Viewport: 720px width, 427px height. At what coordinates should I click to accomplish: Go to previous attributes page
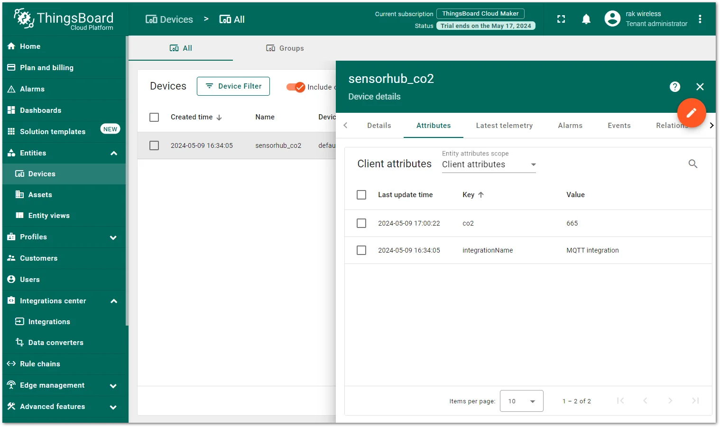coord(645,401)
